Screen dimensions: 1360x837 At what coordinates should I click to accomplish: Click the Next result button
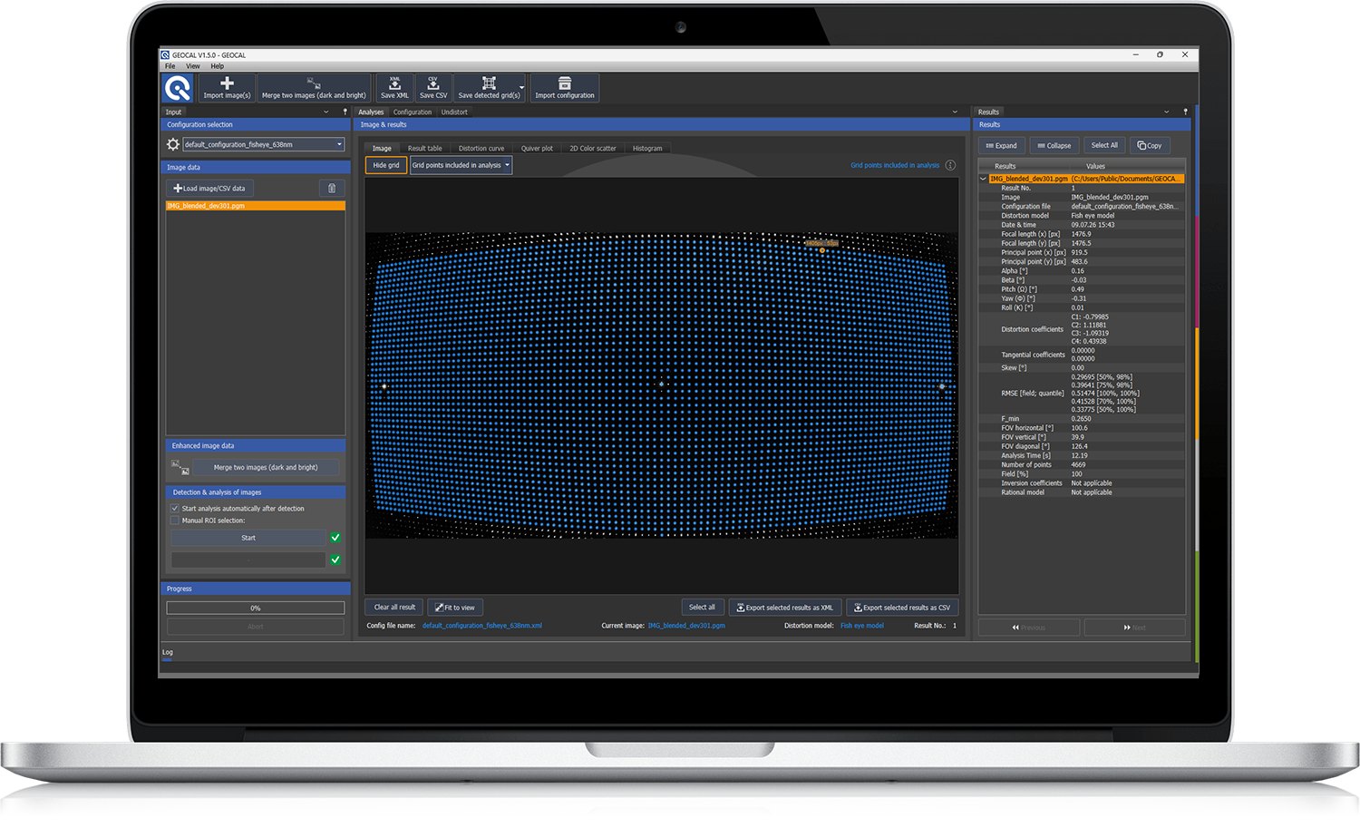click(x=1135, y=628)
